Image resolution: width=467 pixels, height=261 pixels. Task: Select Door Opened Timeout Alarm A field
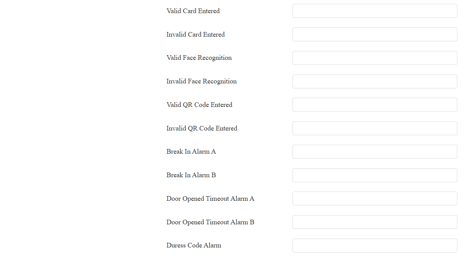(375, 198)
